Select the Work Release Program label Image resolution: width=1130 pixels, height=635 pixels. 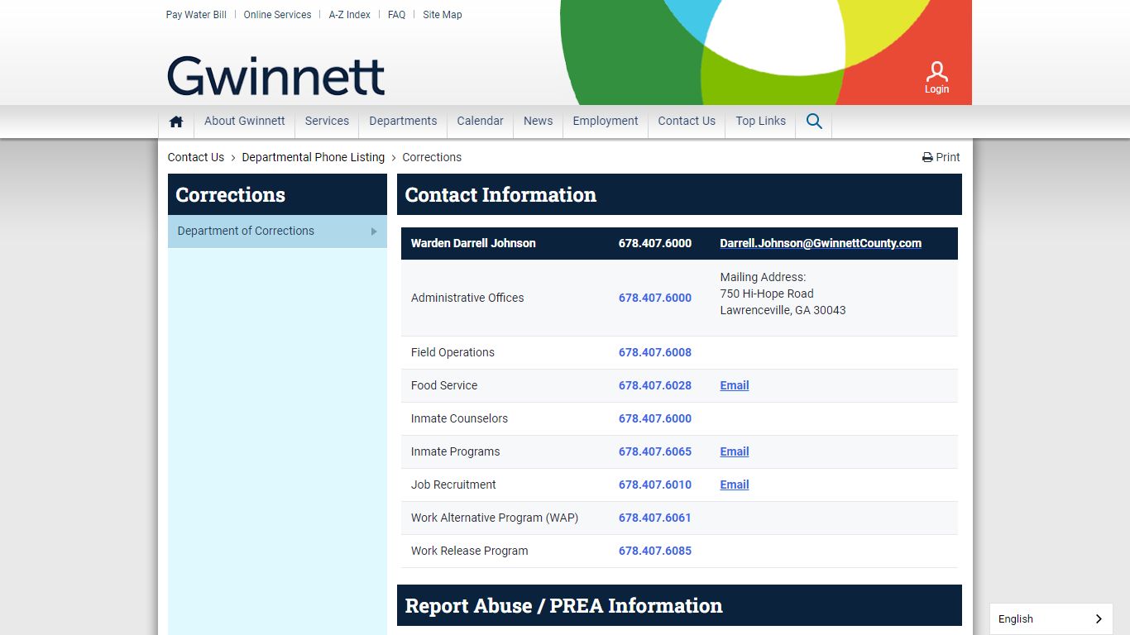click(469, 551)
